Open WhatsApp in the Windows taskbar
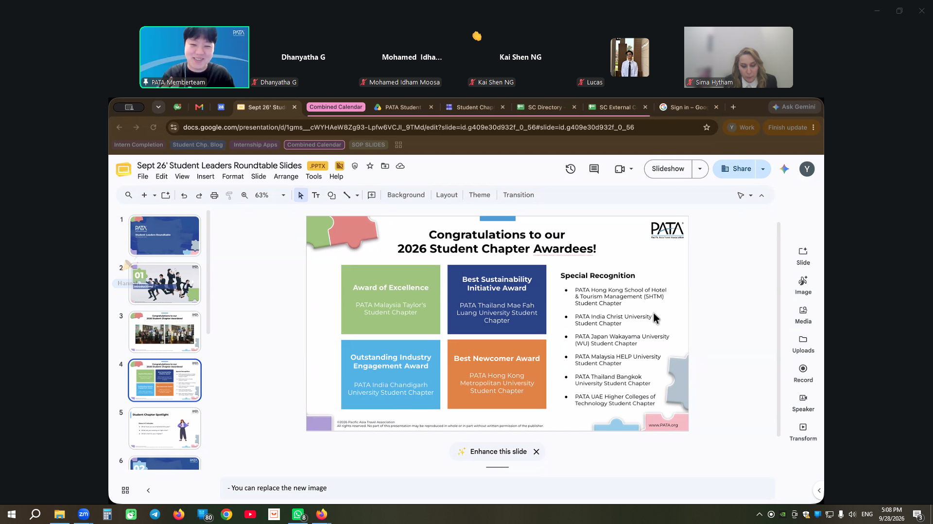The width and height of the screenshot is (933, 524). pyautogui.click(x=298, y=514)
